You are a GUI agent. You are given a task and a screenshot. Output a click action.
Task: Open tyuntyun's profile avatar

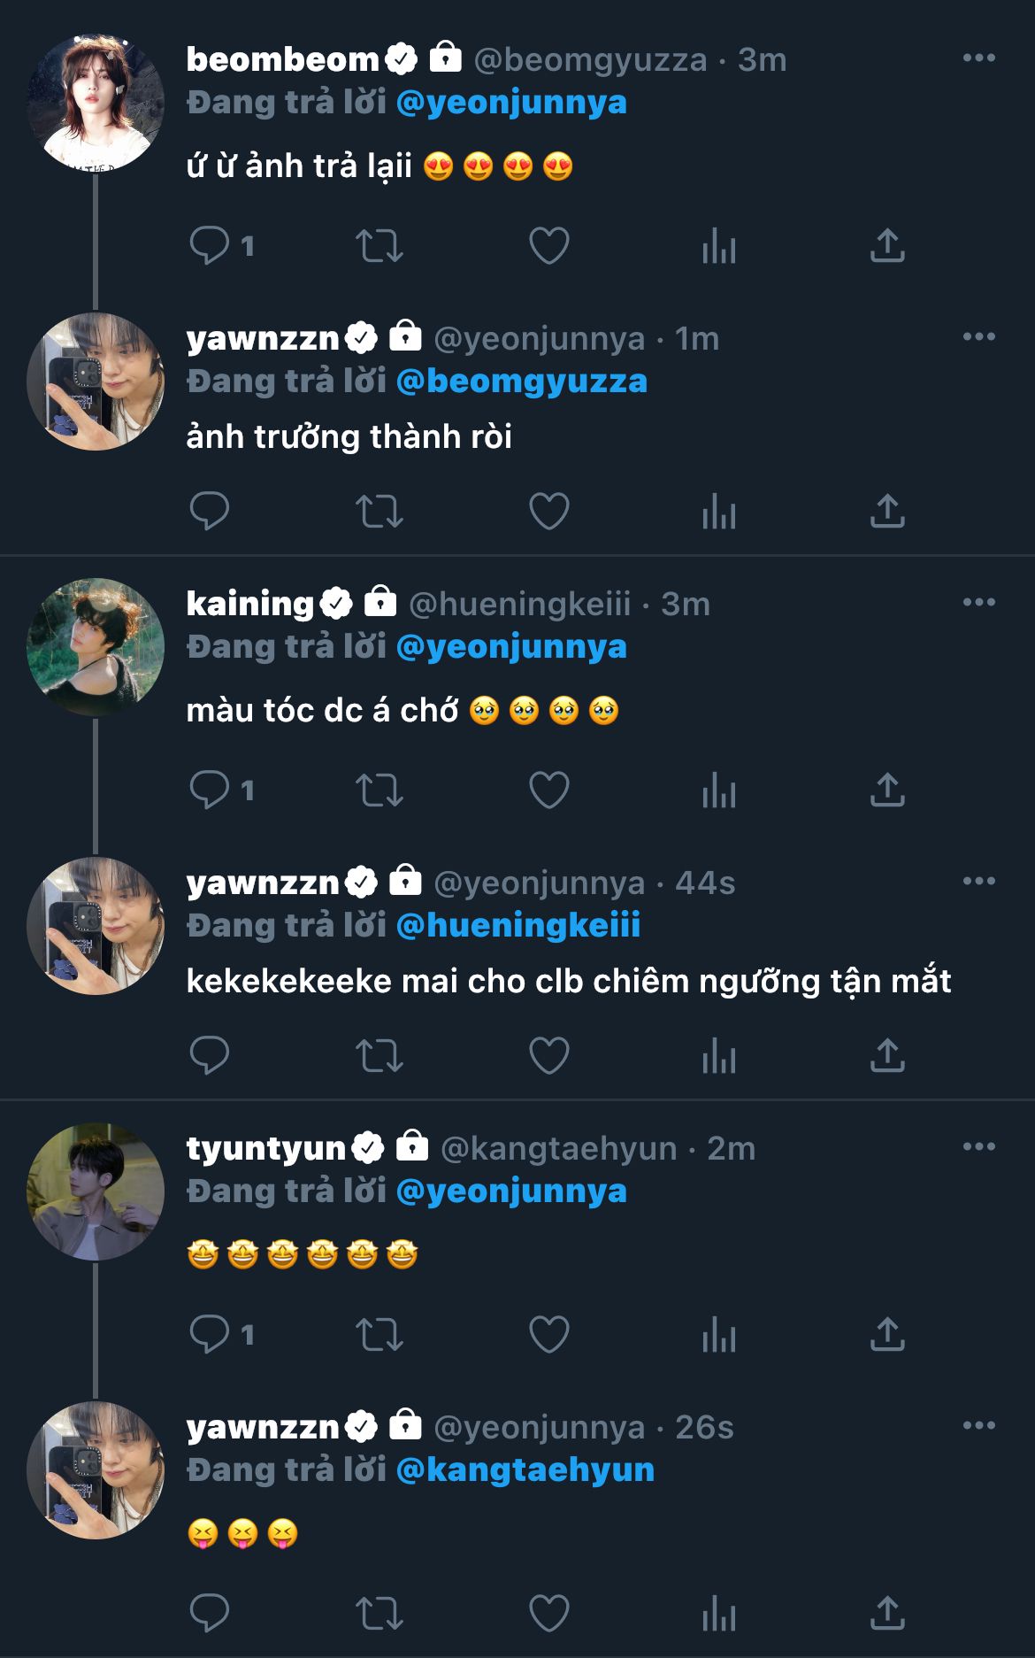pyautogui.click(x=96, y=1191)
